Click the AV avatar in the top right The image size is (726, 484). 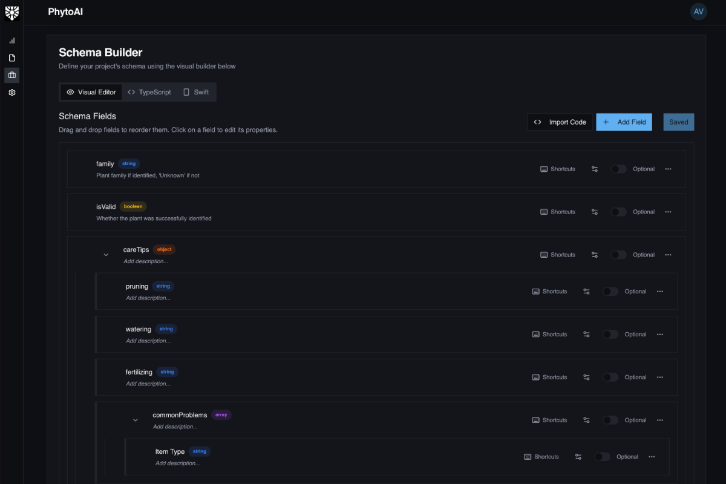click(x=698, y=11)
